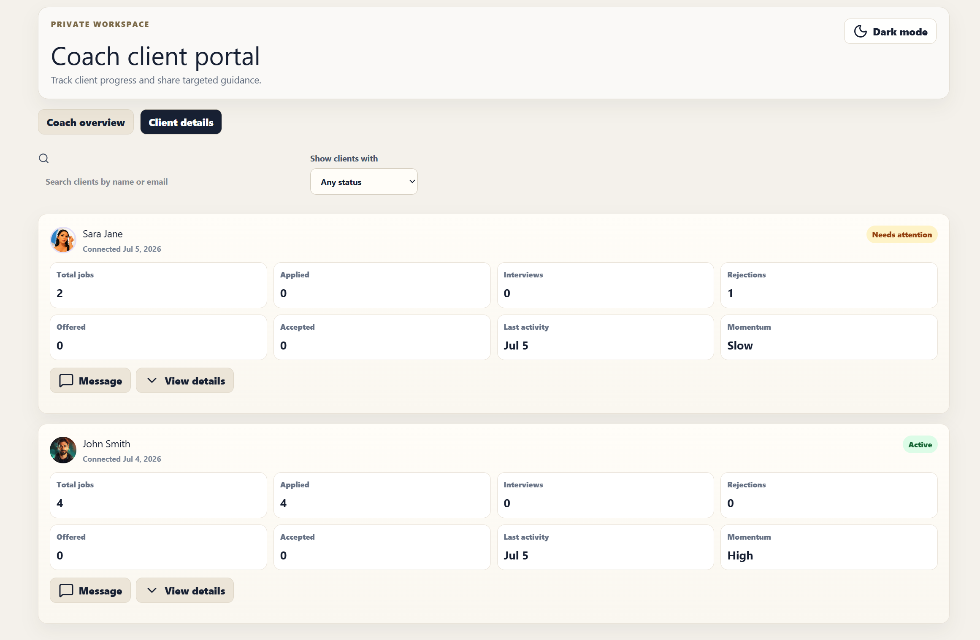
Task: Click the John Smith name
Action: [x=106, y=444]
